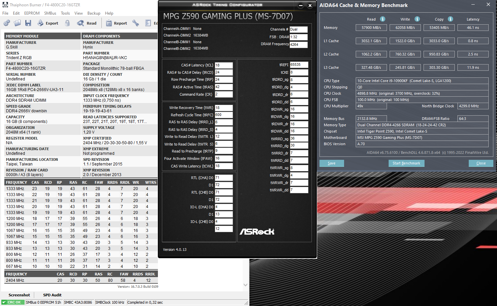Click the info icon next to Read in AIDA64
497x306 pixels.
383,19
